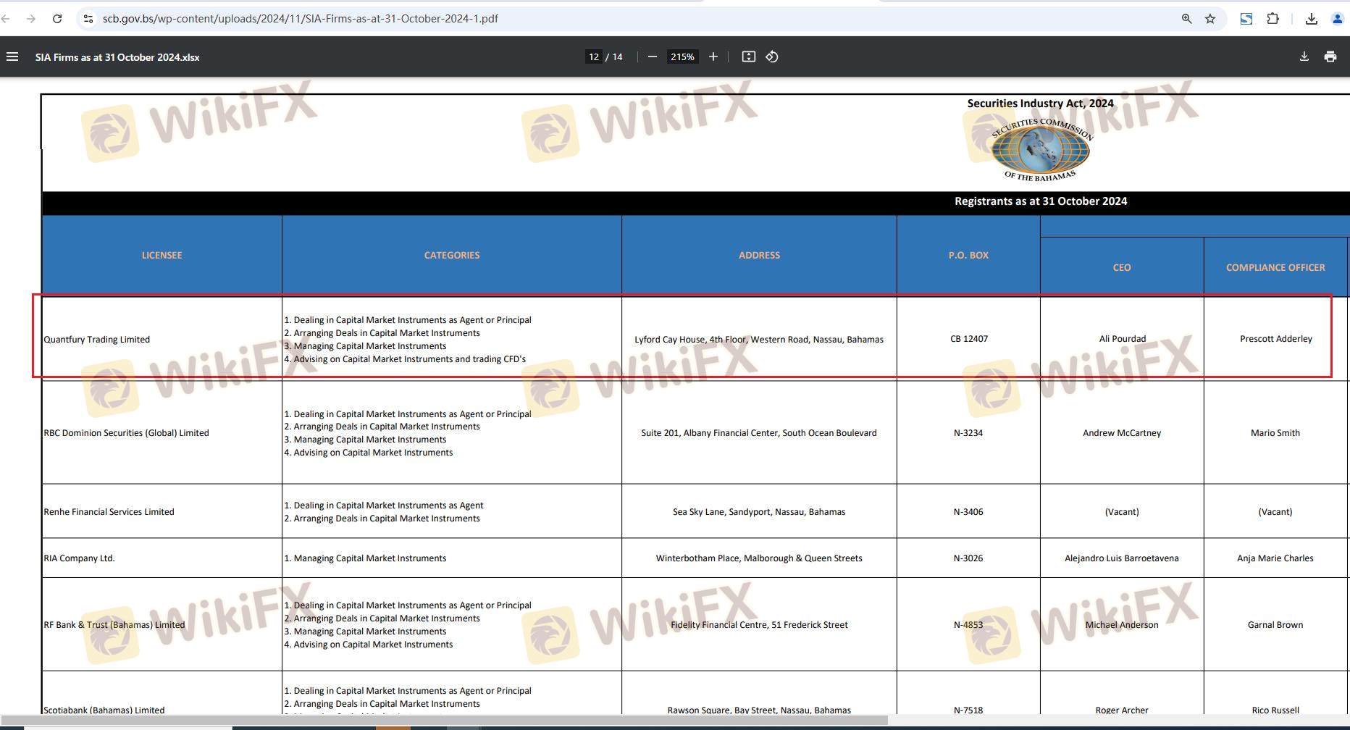
Task: Click the page number field showing 12
Action: tap(594, 56)
